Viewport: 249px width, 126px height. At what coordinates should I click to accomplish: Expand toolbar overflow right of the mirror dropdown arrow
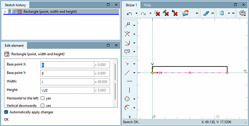pyautogui.click(x=233, y=13)
